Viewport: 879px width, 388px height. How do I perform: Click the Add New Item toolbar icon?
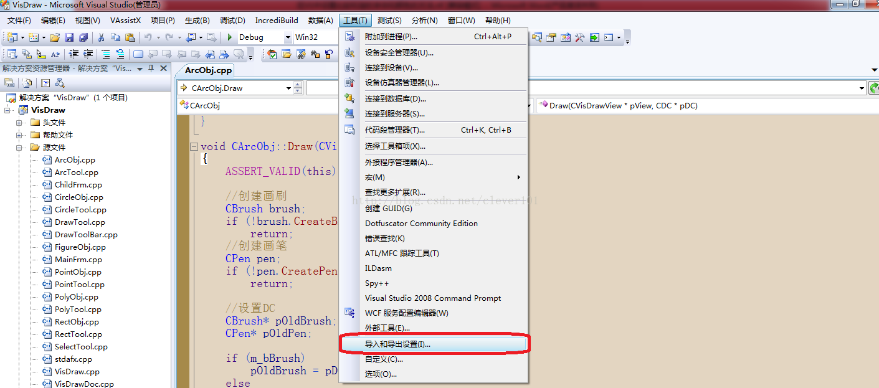point(33,37)
